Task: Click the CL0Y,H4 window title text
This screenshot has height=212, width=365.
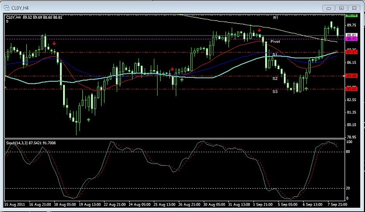Action: 20,8
